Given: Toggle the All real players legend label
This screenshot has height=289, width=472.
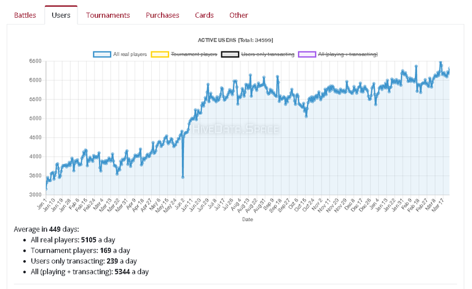Looking at the screenshot, I should click(130, 55).
